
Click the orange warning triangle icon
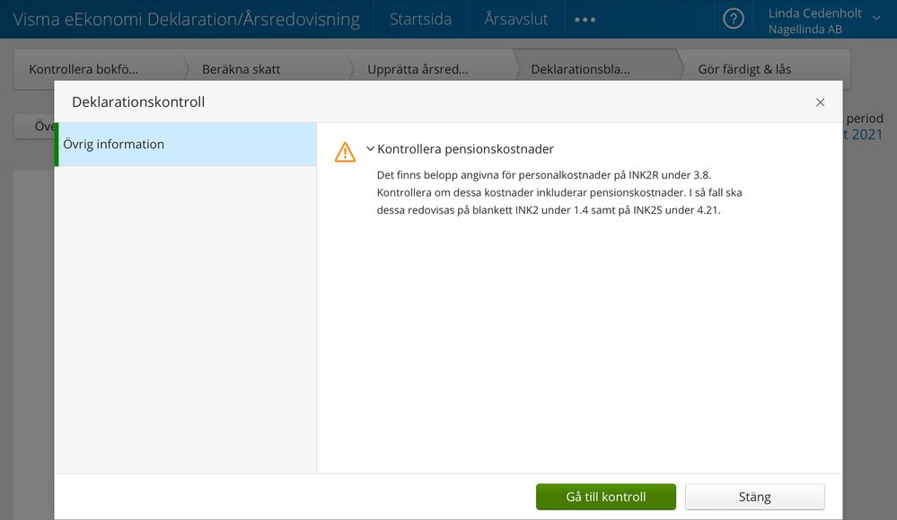[x=345, y=152]
